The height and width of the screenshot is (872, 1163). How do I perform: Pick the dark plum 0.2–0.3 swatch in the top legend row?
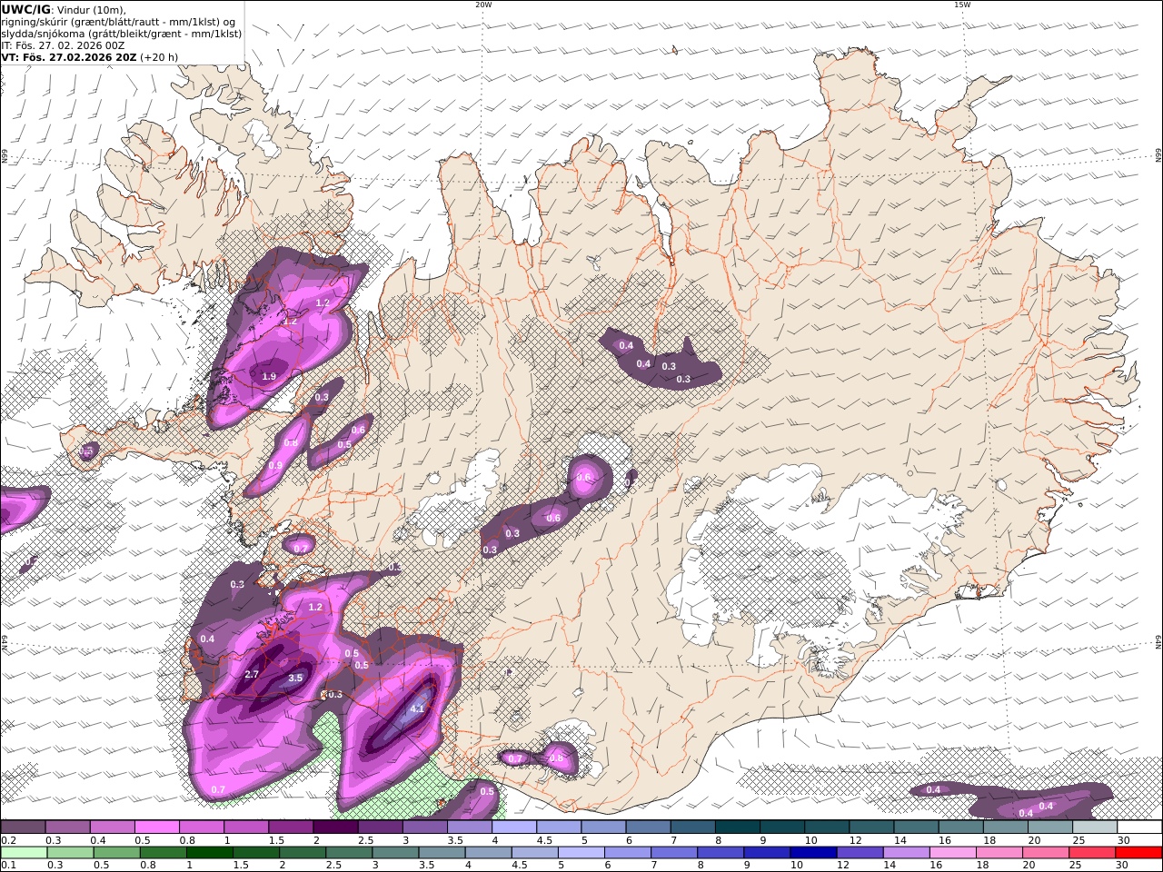[x=23, y=827]
